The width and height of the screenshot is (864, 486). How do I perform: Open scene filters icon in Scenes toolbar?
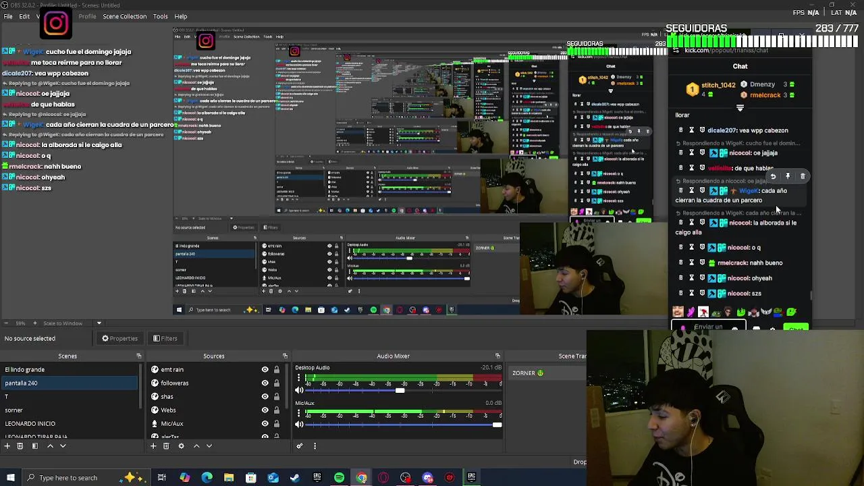click(35, 446)
